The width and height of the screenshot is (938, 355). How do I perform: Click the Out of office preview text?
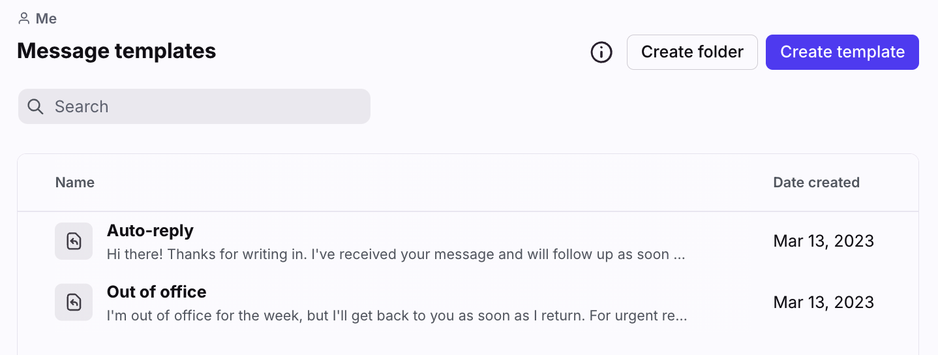397,315
